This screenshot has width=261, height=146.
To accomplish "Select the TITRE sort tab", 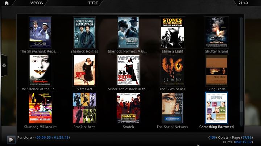I will [93, 3].
